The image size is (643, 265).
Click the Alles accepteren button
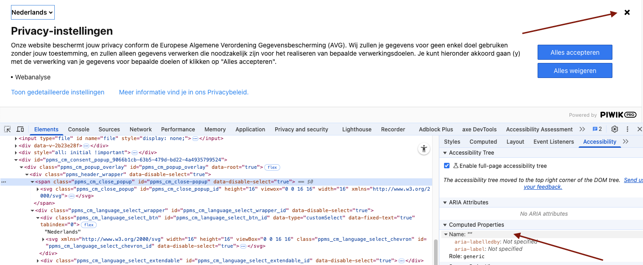pyautogui.click(x=575, y=52)
